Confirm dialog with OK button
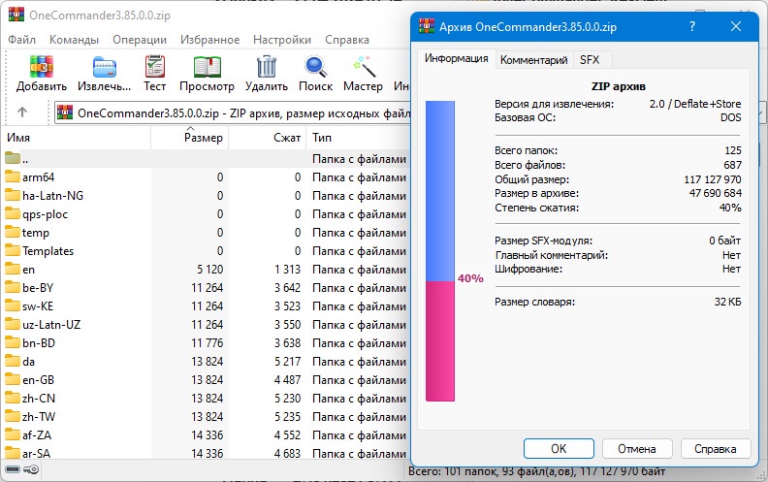 pos(559,449)
